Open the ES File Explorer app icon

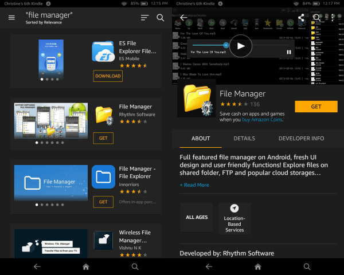tap(103, 52)
